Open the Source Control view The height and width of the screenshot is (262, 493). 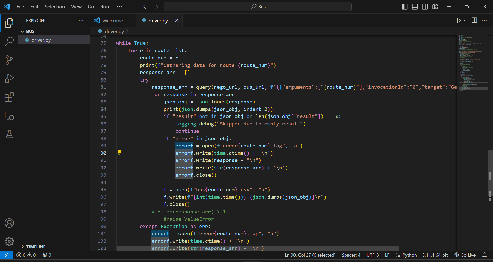[9, 60]
